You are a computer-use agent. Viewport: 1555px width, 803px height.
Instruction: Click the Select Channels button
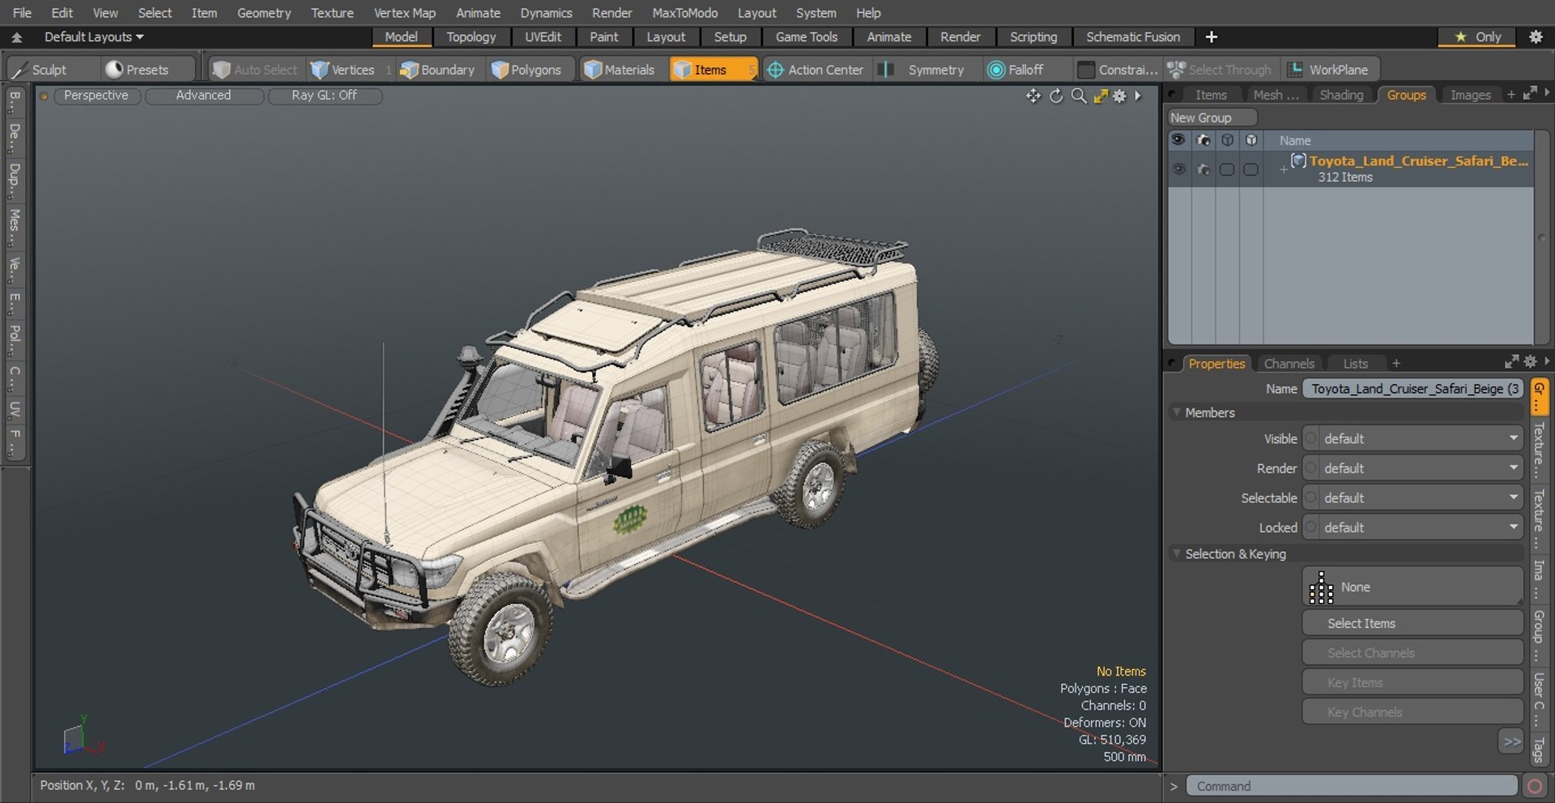tap(1412, 653)
